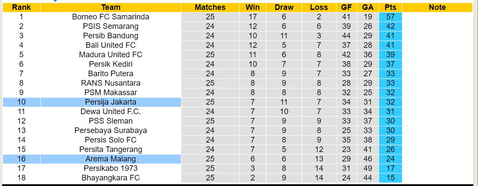Open Bhayangkara FC team link
The width and height of the screenshot is (478, 186).
(111, 178)
